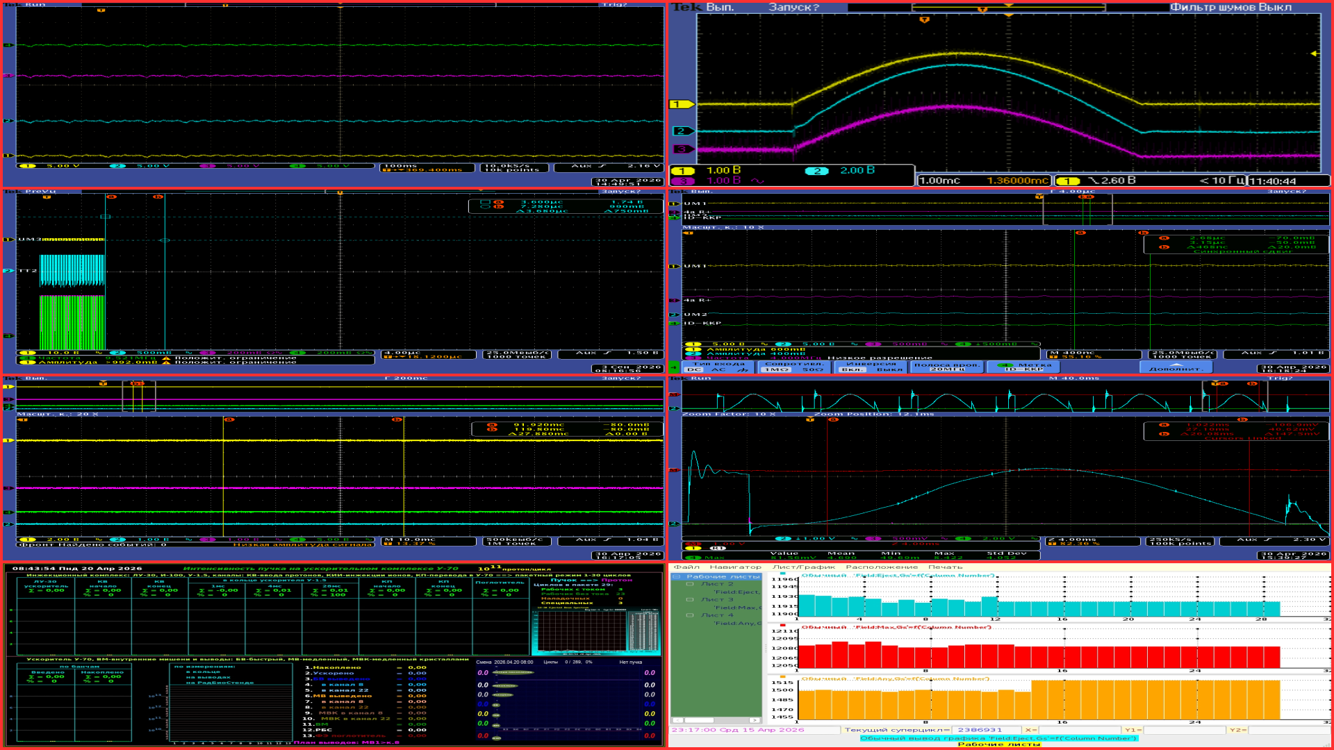
Task: Select channel 1 marker on Фильтр шумов scope
Action: click(681, 104)
